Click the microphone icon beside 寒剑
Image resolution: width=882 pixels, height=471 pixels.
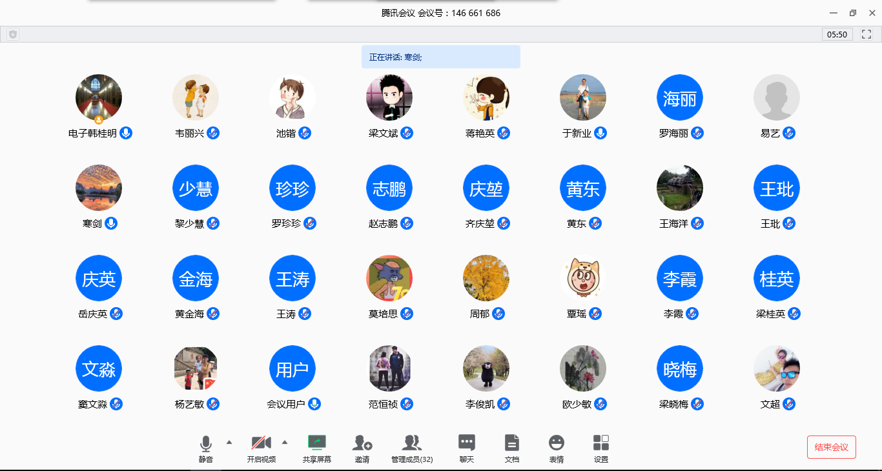pyautogui.click(x=111, y=223)
